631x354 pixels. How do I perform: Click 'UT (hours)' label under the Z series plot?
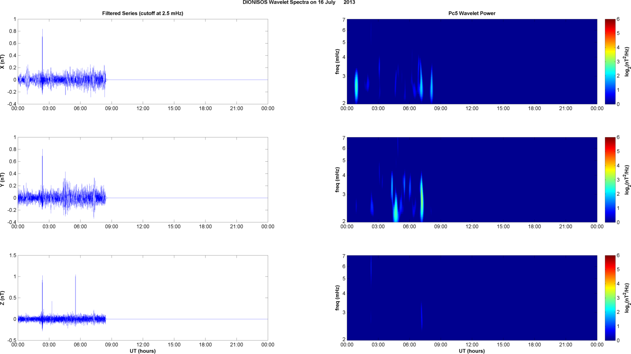click(143, 351)
